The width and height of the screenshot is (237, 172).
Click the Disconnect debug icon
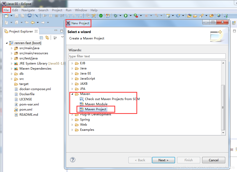coord(62,16)
